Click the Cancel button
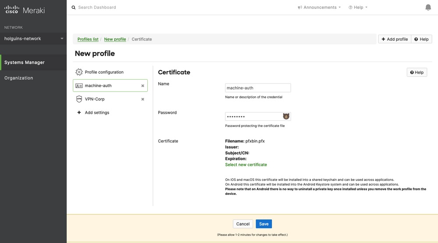 (243, 224)
